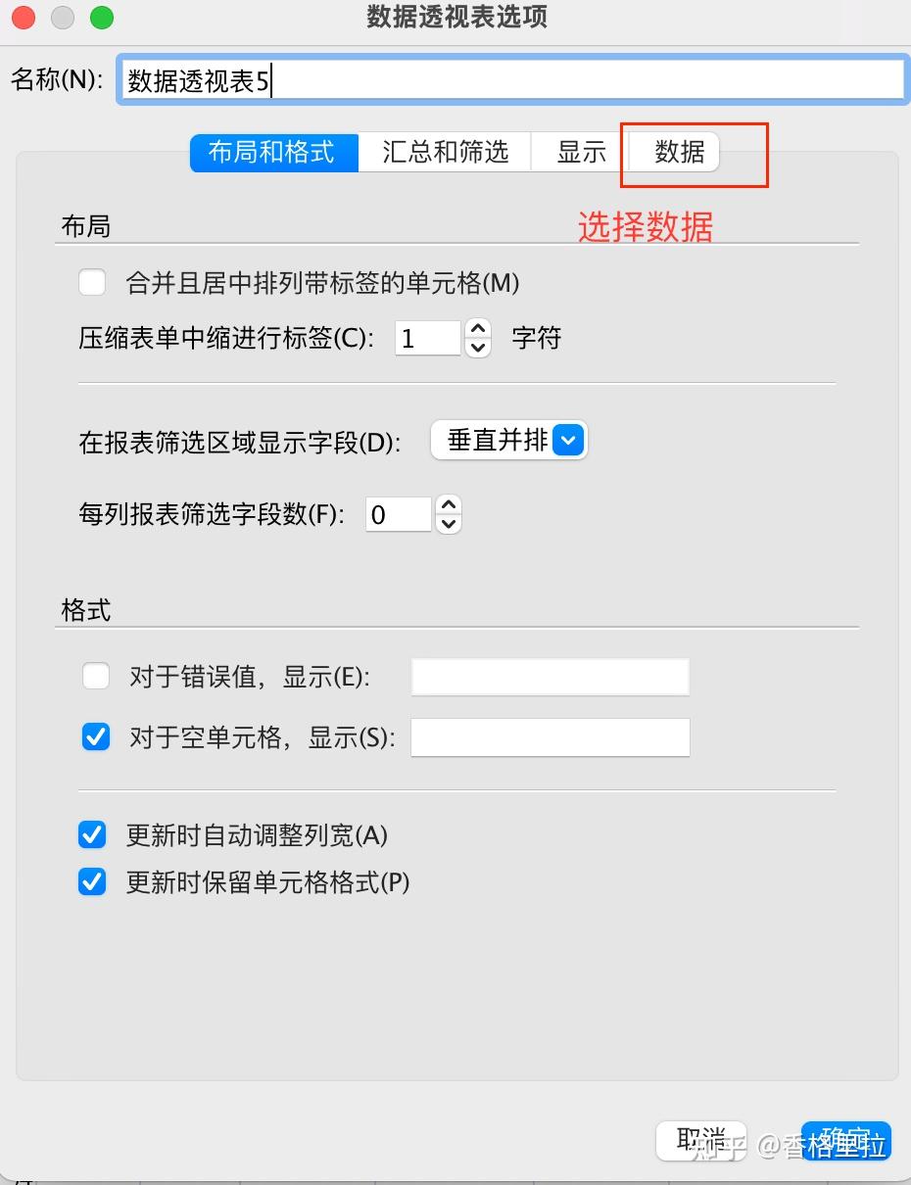Disable 更新时自动调整列宽 checkbox
This screenshot has width=911, height=1185.
coord(92,834)
